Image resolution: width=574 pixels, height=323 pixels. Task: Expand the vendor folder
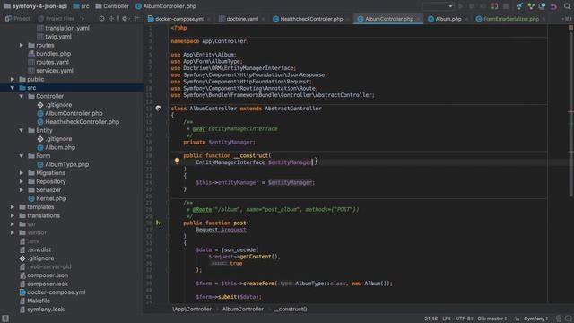[13, 232]
